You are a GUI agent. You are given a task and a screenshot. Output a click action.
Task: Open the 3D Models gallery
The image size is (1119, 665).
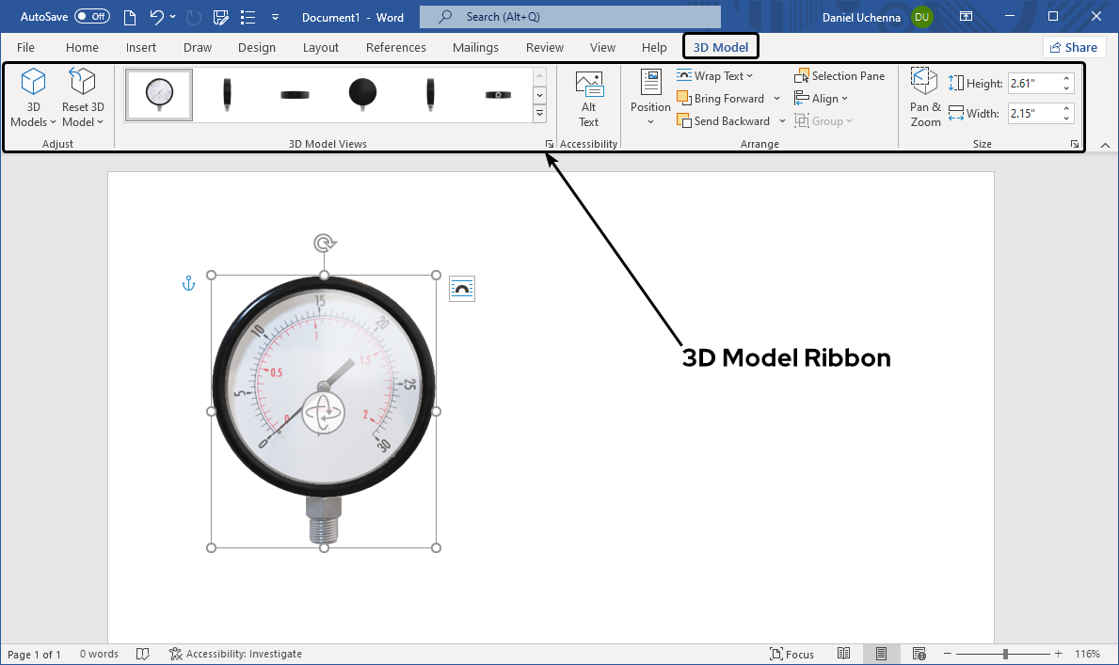(32, 97)
